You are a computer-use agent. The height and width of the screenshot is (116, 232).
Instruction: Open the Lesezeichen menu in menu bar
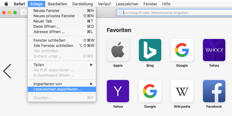tap(127, 4)
